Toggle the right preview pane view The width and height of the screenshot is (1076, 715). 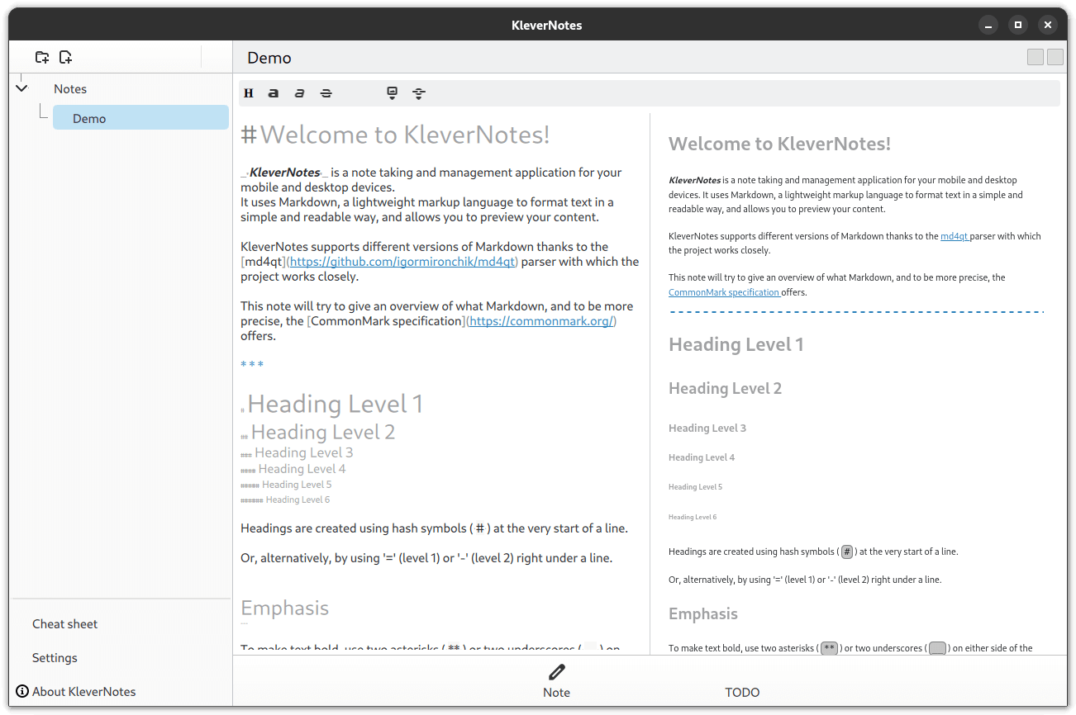point(1055,56)
